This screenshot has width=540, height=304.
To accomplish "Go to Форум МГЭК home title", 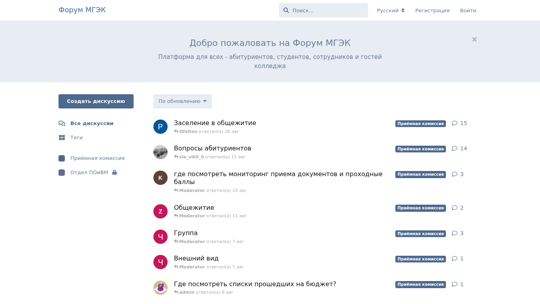I will tap(82, 10).
